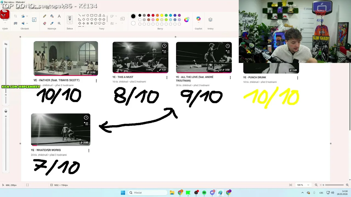Expand the Brushes dropdown arrow
The width and height of the screenshot is (351, 197).
pos(70,23)
